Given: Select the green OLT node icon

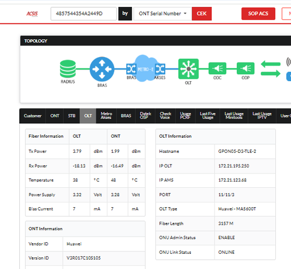Looking at the screenshot, I should [189, 69].
